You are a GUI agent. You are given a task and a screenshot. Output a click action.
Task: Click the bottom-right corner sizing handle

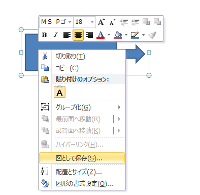tap(149, 75)
